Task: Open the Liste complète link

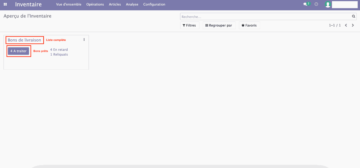Action: (x=56, y=40)
